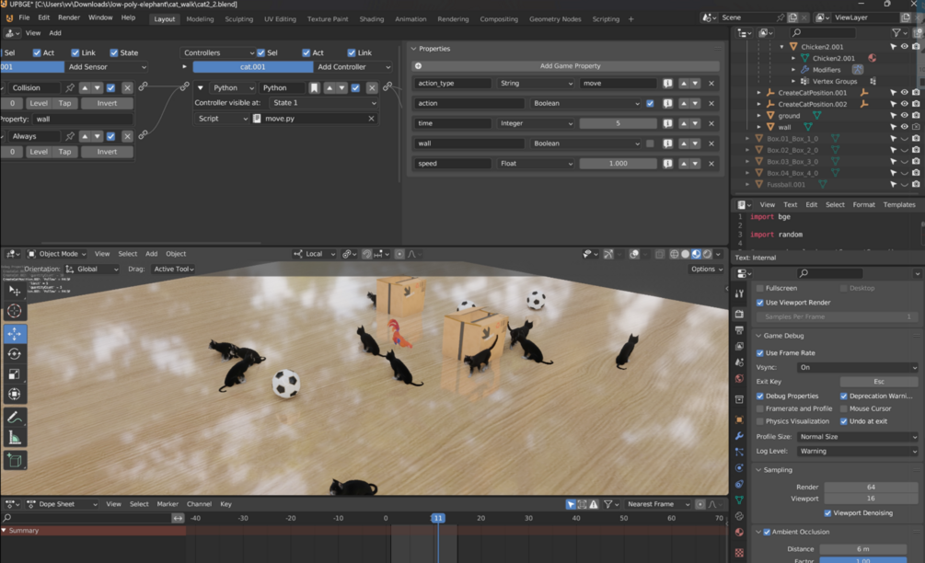
Task: Toggle the sensors Act checkbox
Action: pyautogui.click(x=37, y=52)
